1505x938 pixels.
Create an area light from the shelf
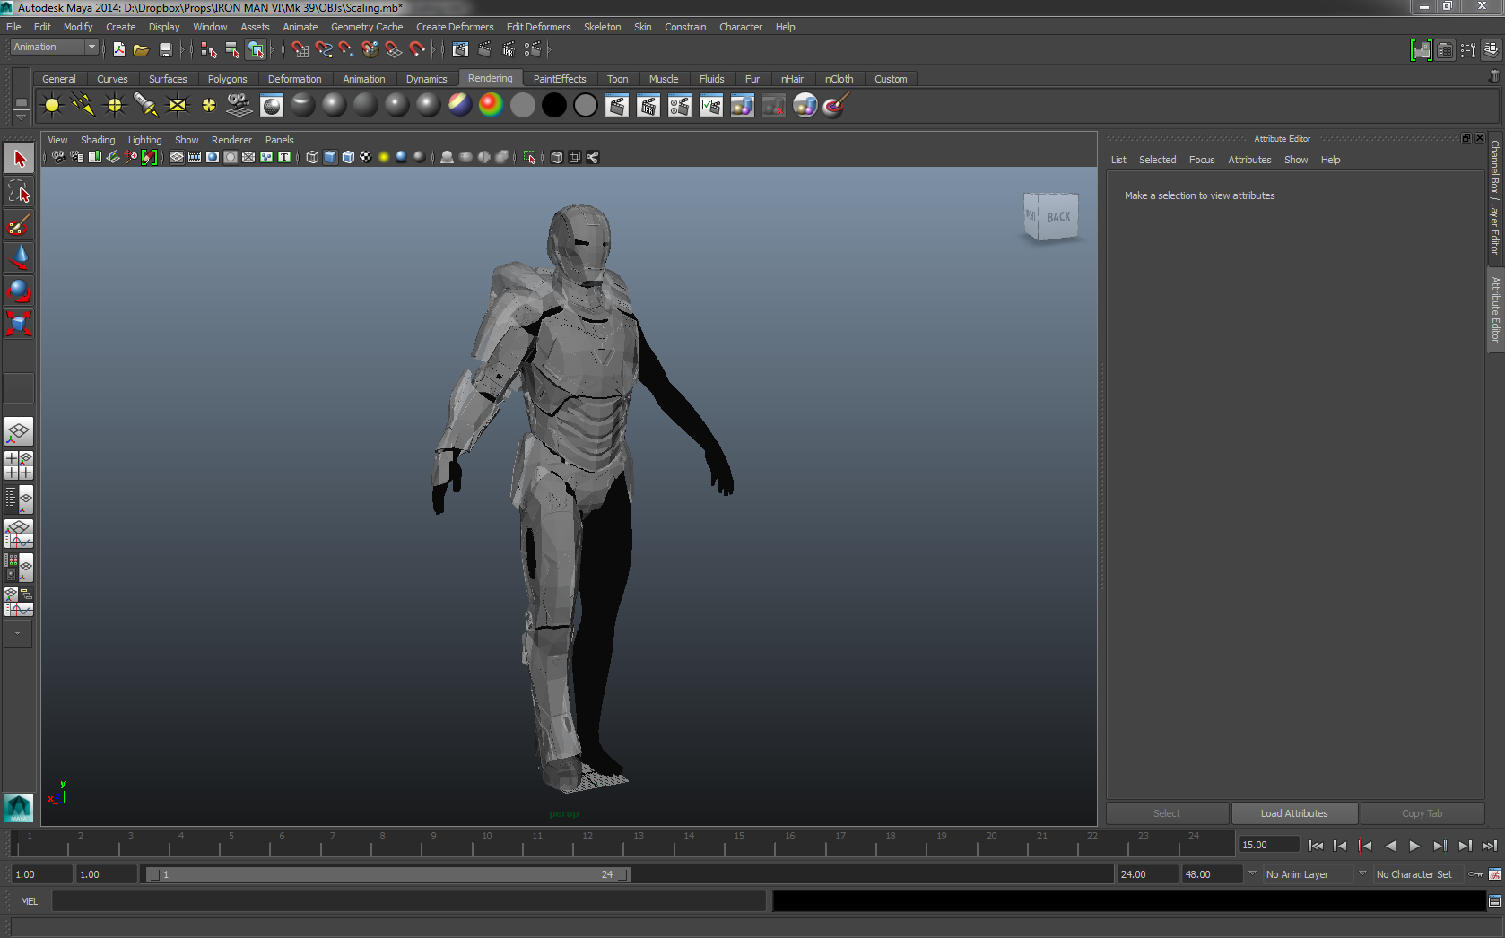178,106
